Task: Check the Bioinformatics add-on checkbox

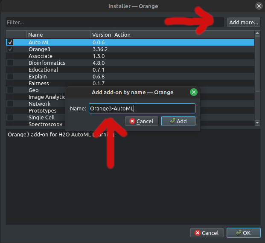Action: click(10, 63)
